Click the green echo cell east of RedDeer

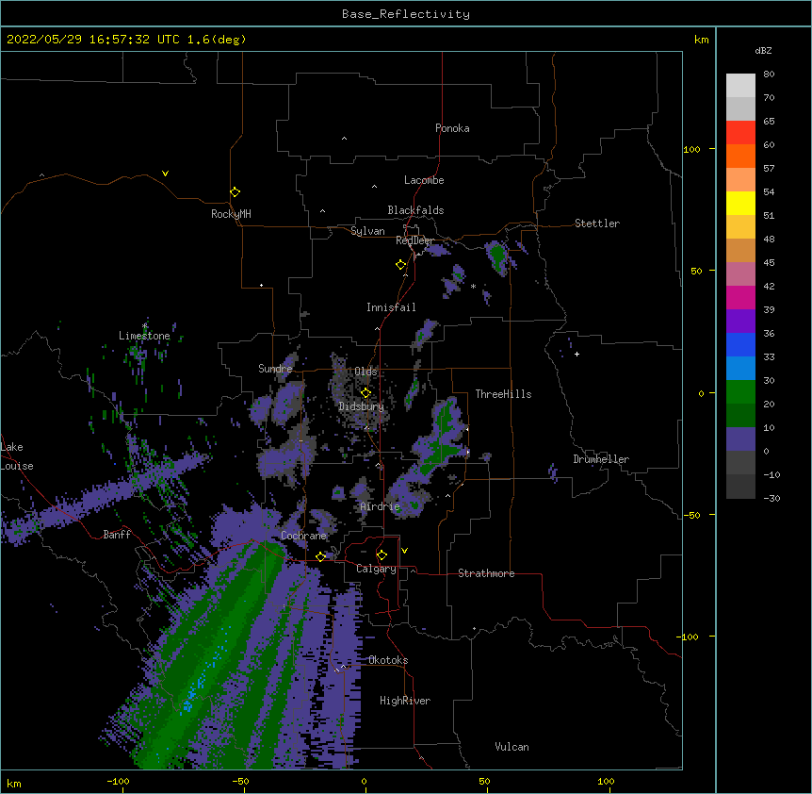coord(497,256)
